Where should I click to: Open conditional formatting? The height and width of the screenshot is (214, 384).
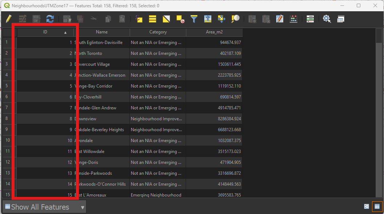[310, 19]
